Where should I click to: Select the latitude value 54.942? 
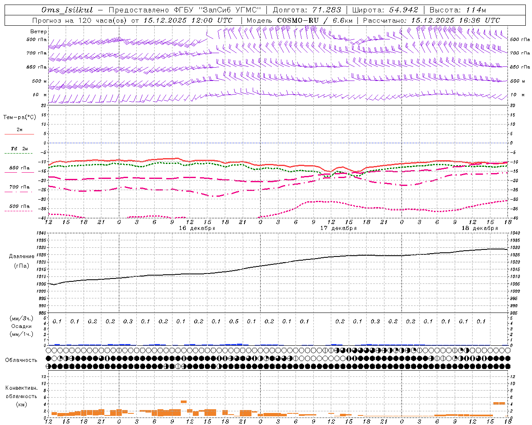point(403,10)
